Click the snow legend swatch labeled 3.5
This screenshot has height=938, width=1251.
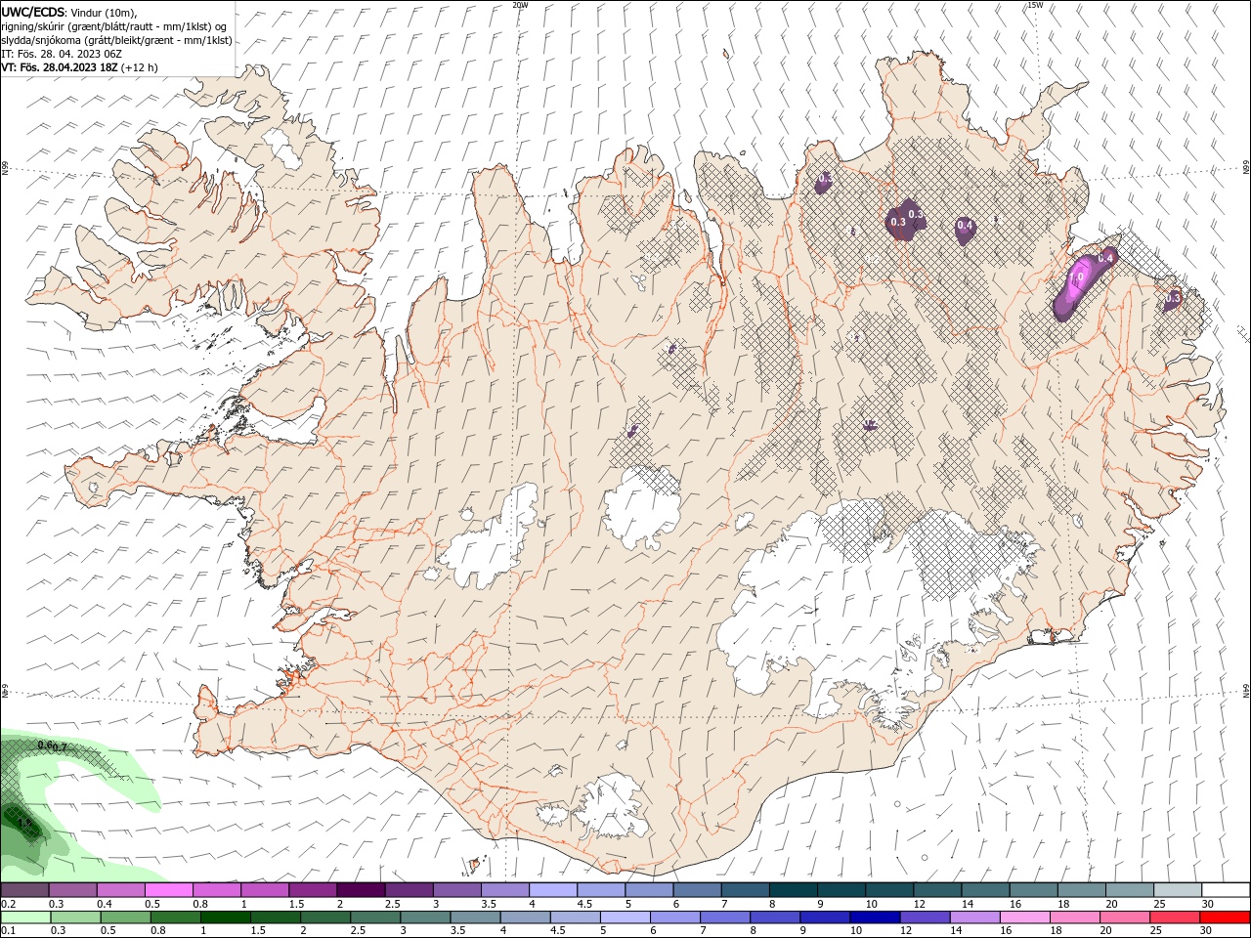pos(503,890)
